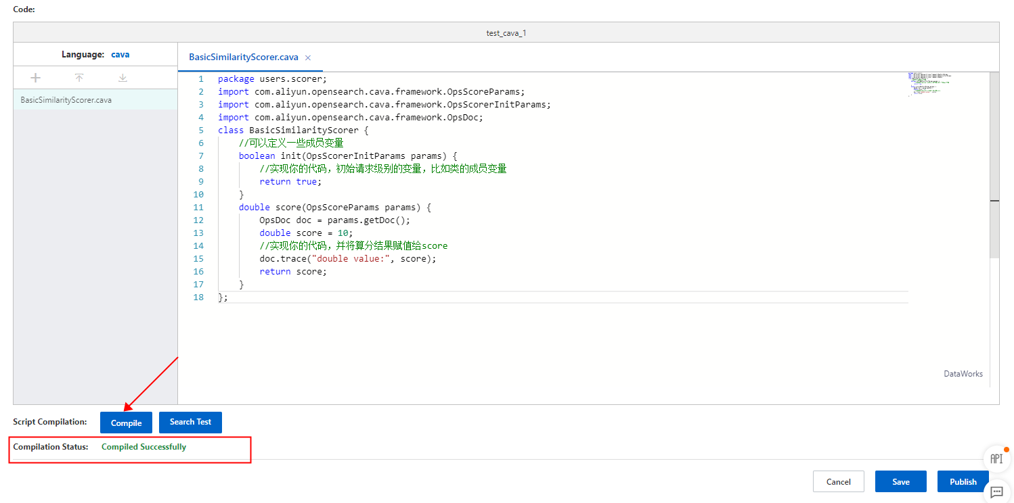Click the upload file arrow icon
Image resolution: width=1014 pixels, height=503 pixels.
click(79, 78)
